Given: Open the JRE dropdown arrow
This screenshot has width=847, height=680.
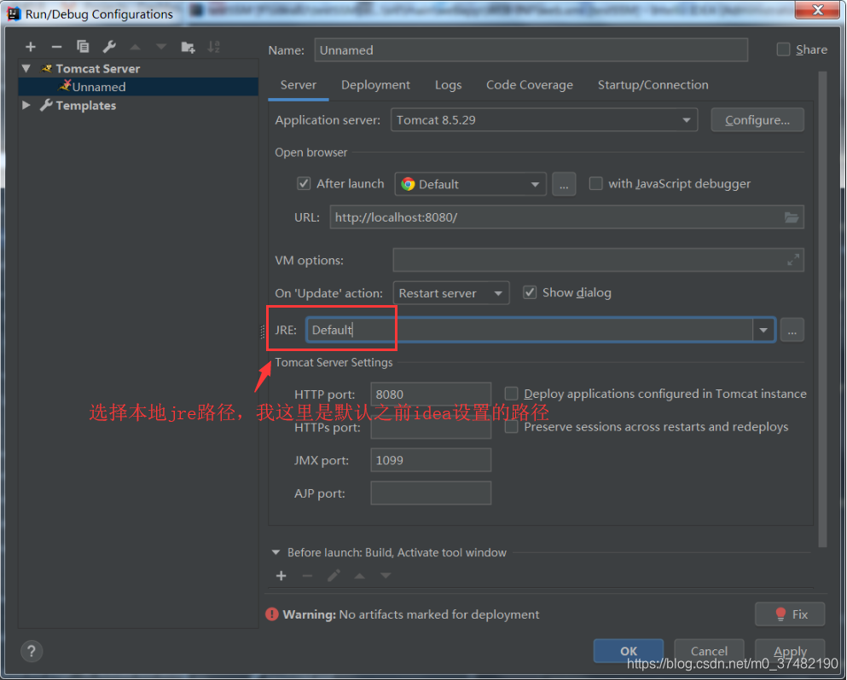Looking at the screenshot, I should pos(763,330).
